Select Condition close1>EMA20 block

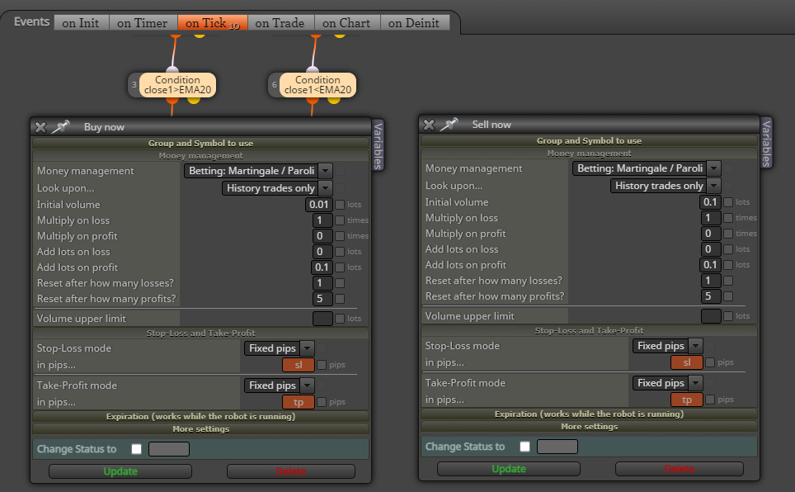point(177,85)
